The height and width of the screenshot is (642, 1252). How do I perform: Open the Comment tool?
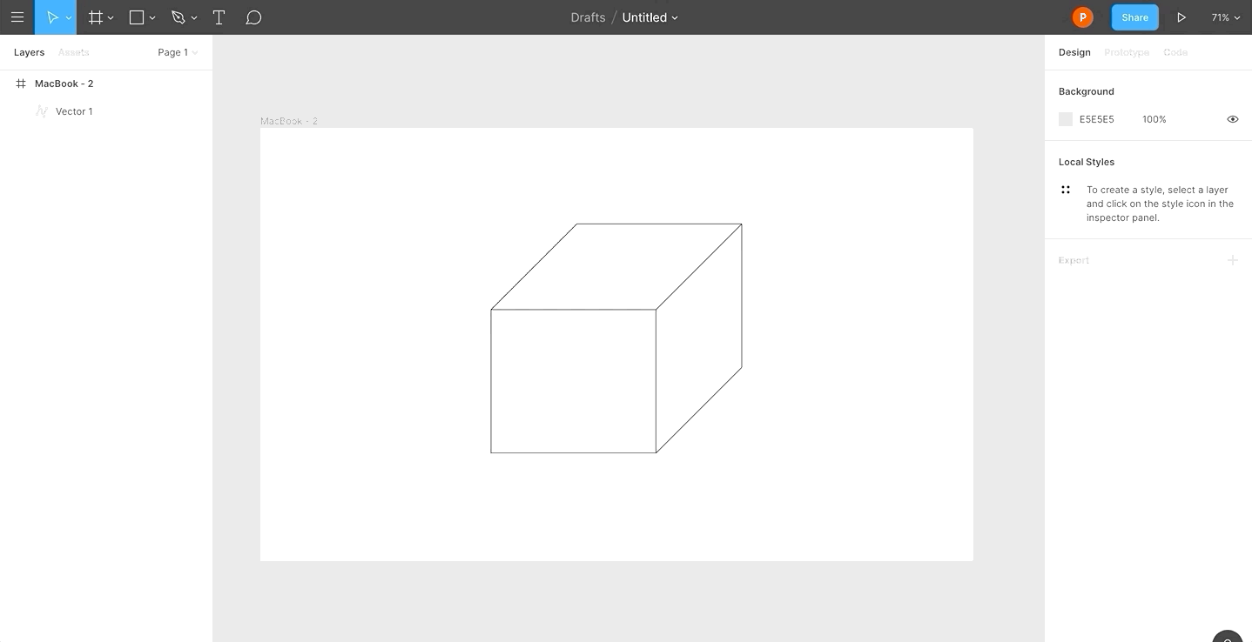click(253, 17)
